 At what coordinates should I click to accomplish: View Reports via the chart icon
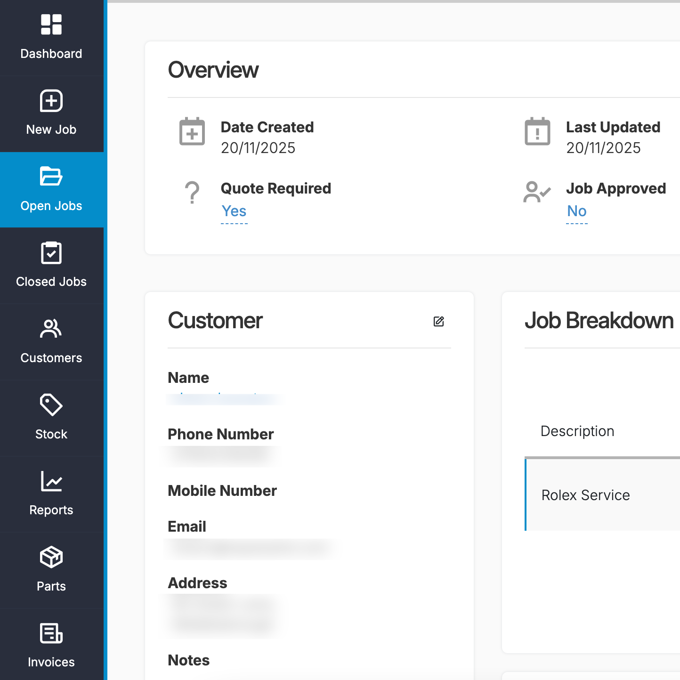pos(51,481)
